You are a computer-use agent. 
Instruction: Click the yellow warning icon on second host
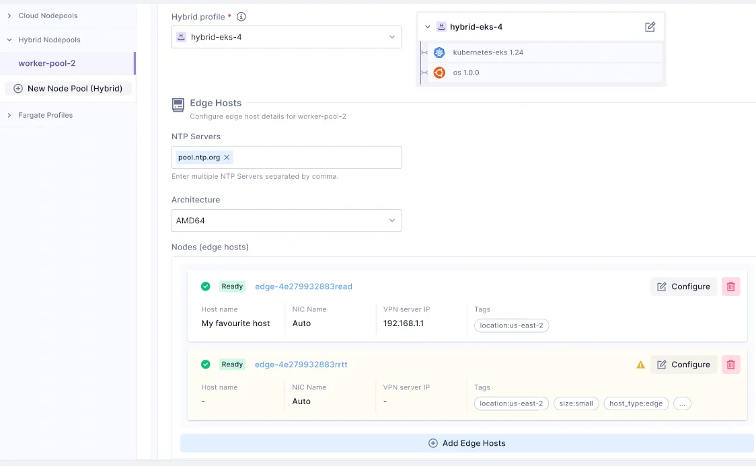click(640, 364)
